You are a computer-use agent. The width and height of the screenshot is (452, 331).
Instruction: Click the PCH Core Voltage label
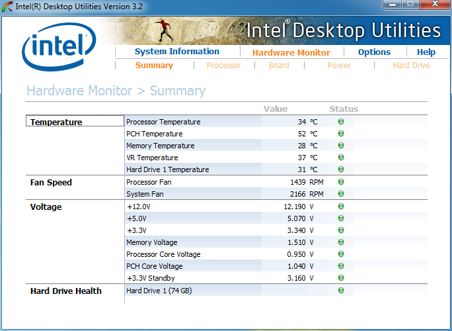[154, 266]
